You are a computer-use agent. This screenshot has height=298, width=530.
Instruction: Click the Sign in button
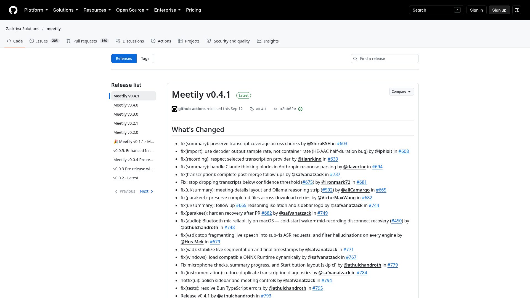coord(476,10)
